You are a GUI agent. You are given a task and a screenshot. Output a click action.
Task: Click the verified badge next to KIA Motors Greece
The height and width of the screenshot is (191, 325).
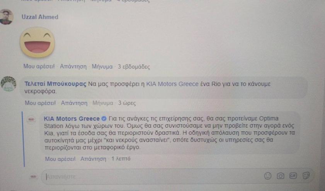[x=104, y=118]
